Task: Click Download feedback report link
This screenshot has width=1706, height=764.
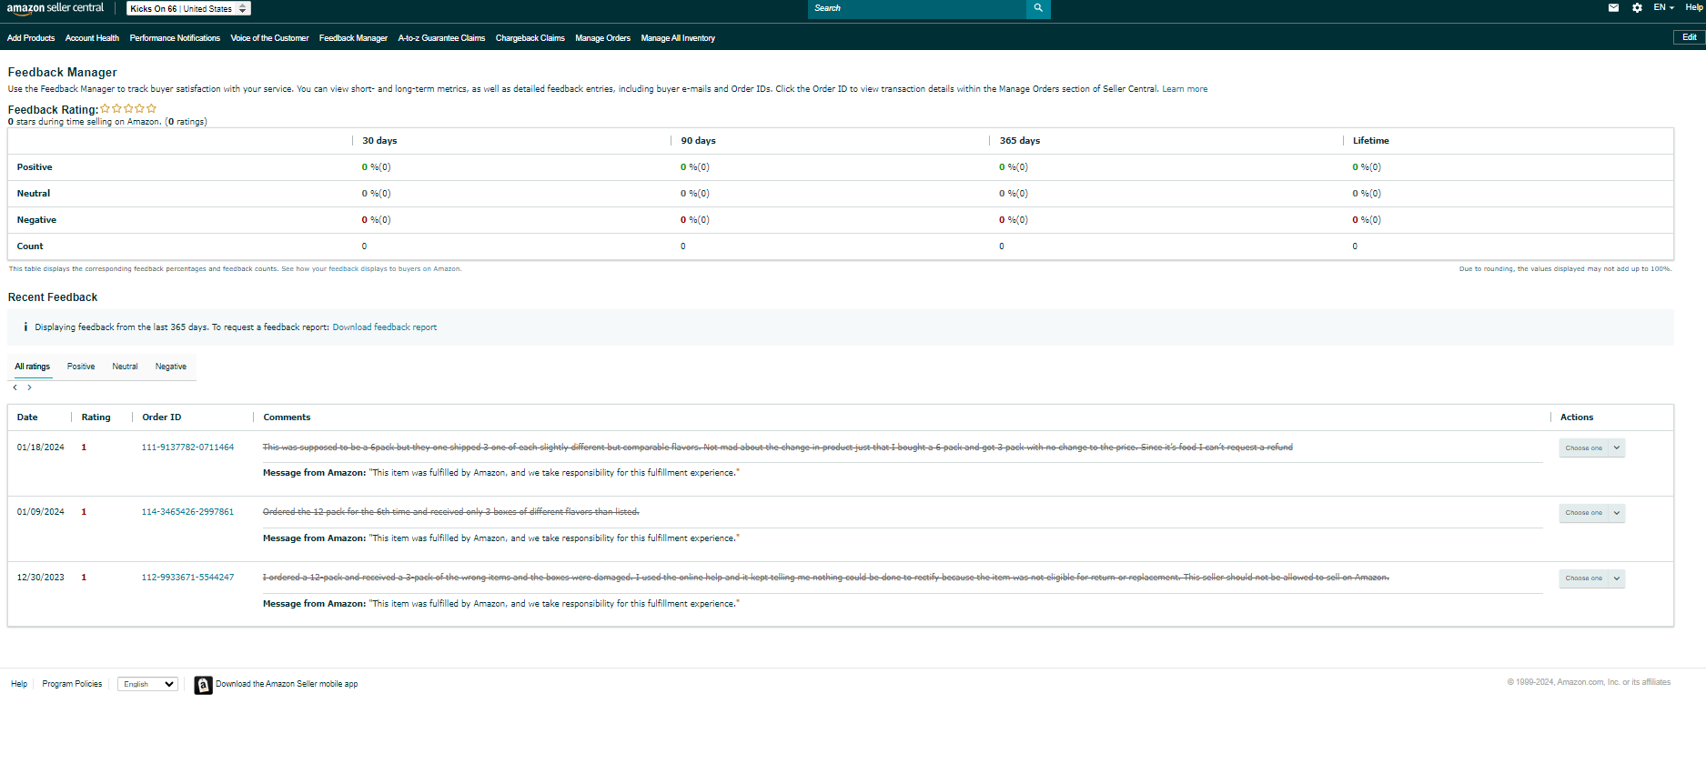Action: coord(385,327)
